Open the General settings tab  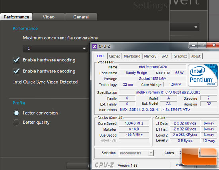pos(81,17)
